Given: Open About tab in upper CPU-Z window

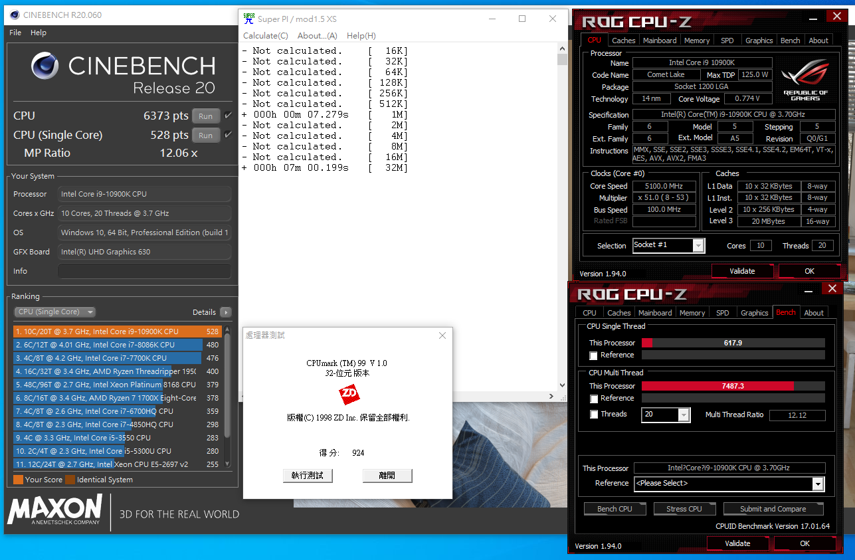Looking at the screenshot, I should 818,41.
